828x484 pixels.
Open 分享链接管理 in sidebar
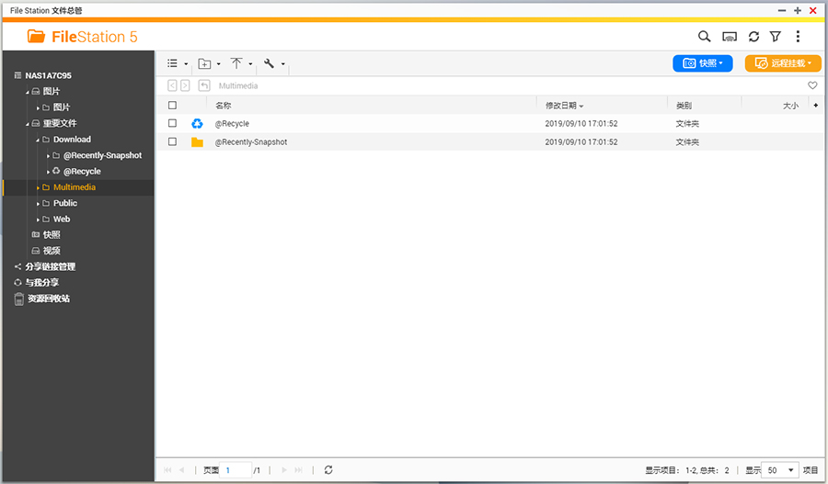[x=51, y=266]
